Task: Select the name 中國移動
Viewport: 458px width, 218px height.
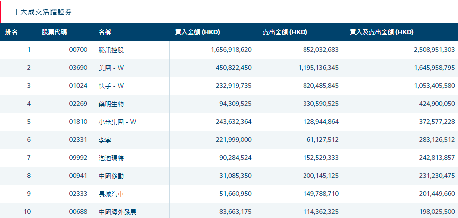Action: pos(111,176)
